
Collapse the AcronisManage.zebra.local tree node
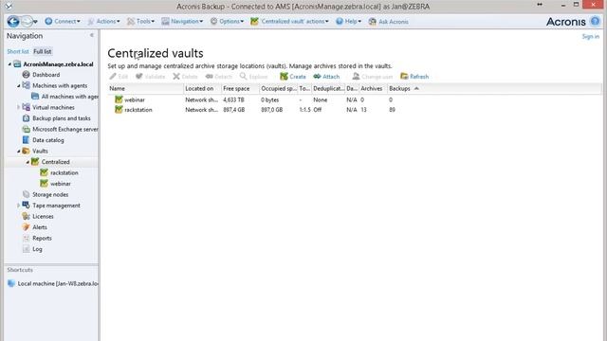9,64
